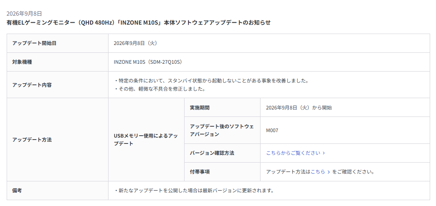436x206 pixels.
Task: Click the chevron after 'こちらからご覧ください'
Action: tap(324, 153)
